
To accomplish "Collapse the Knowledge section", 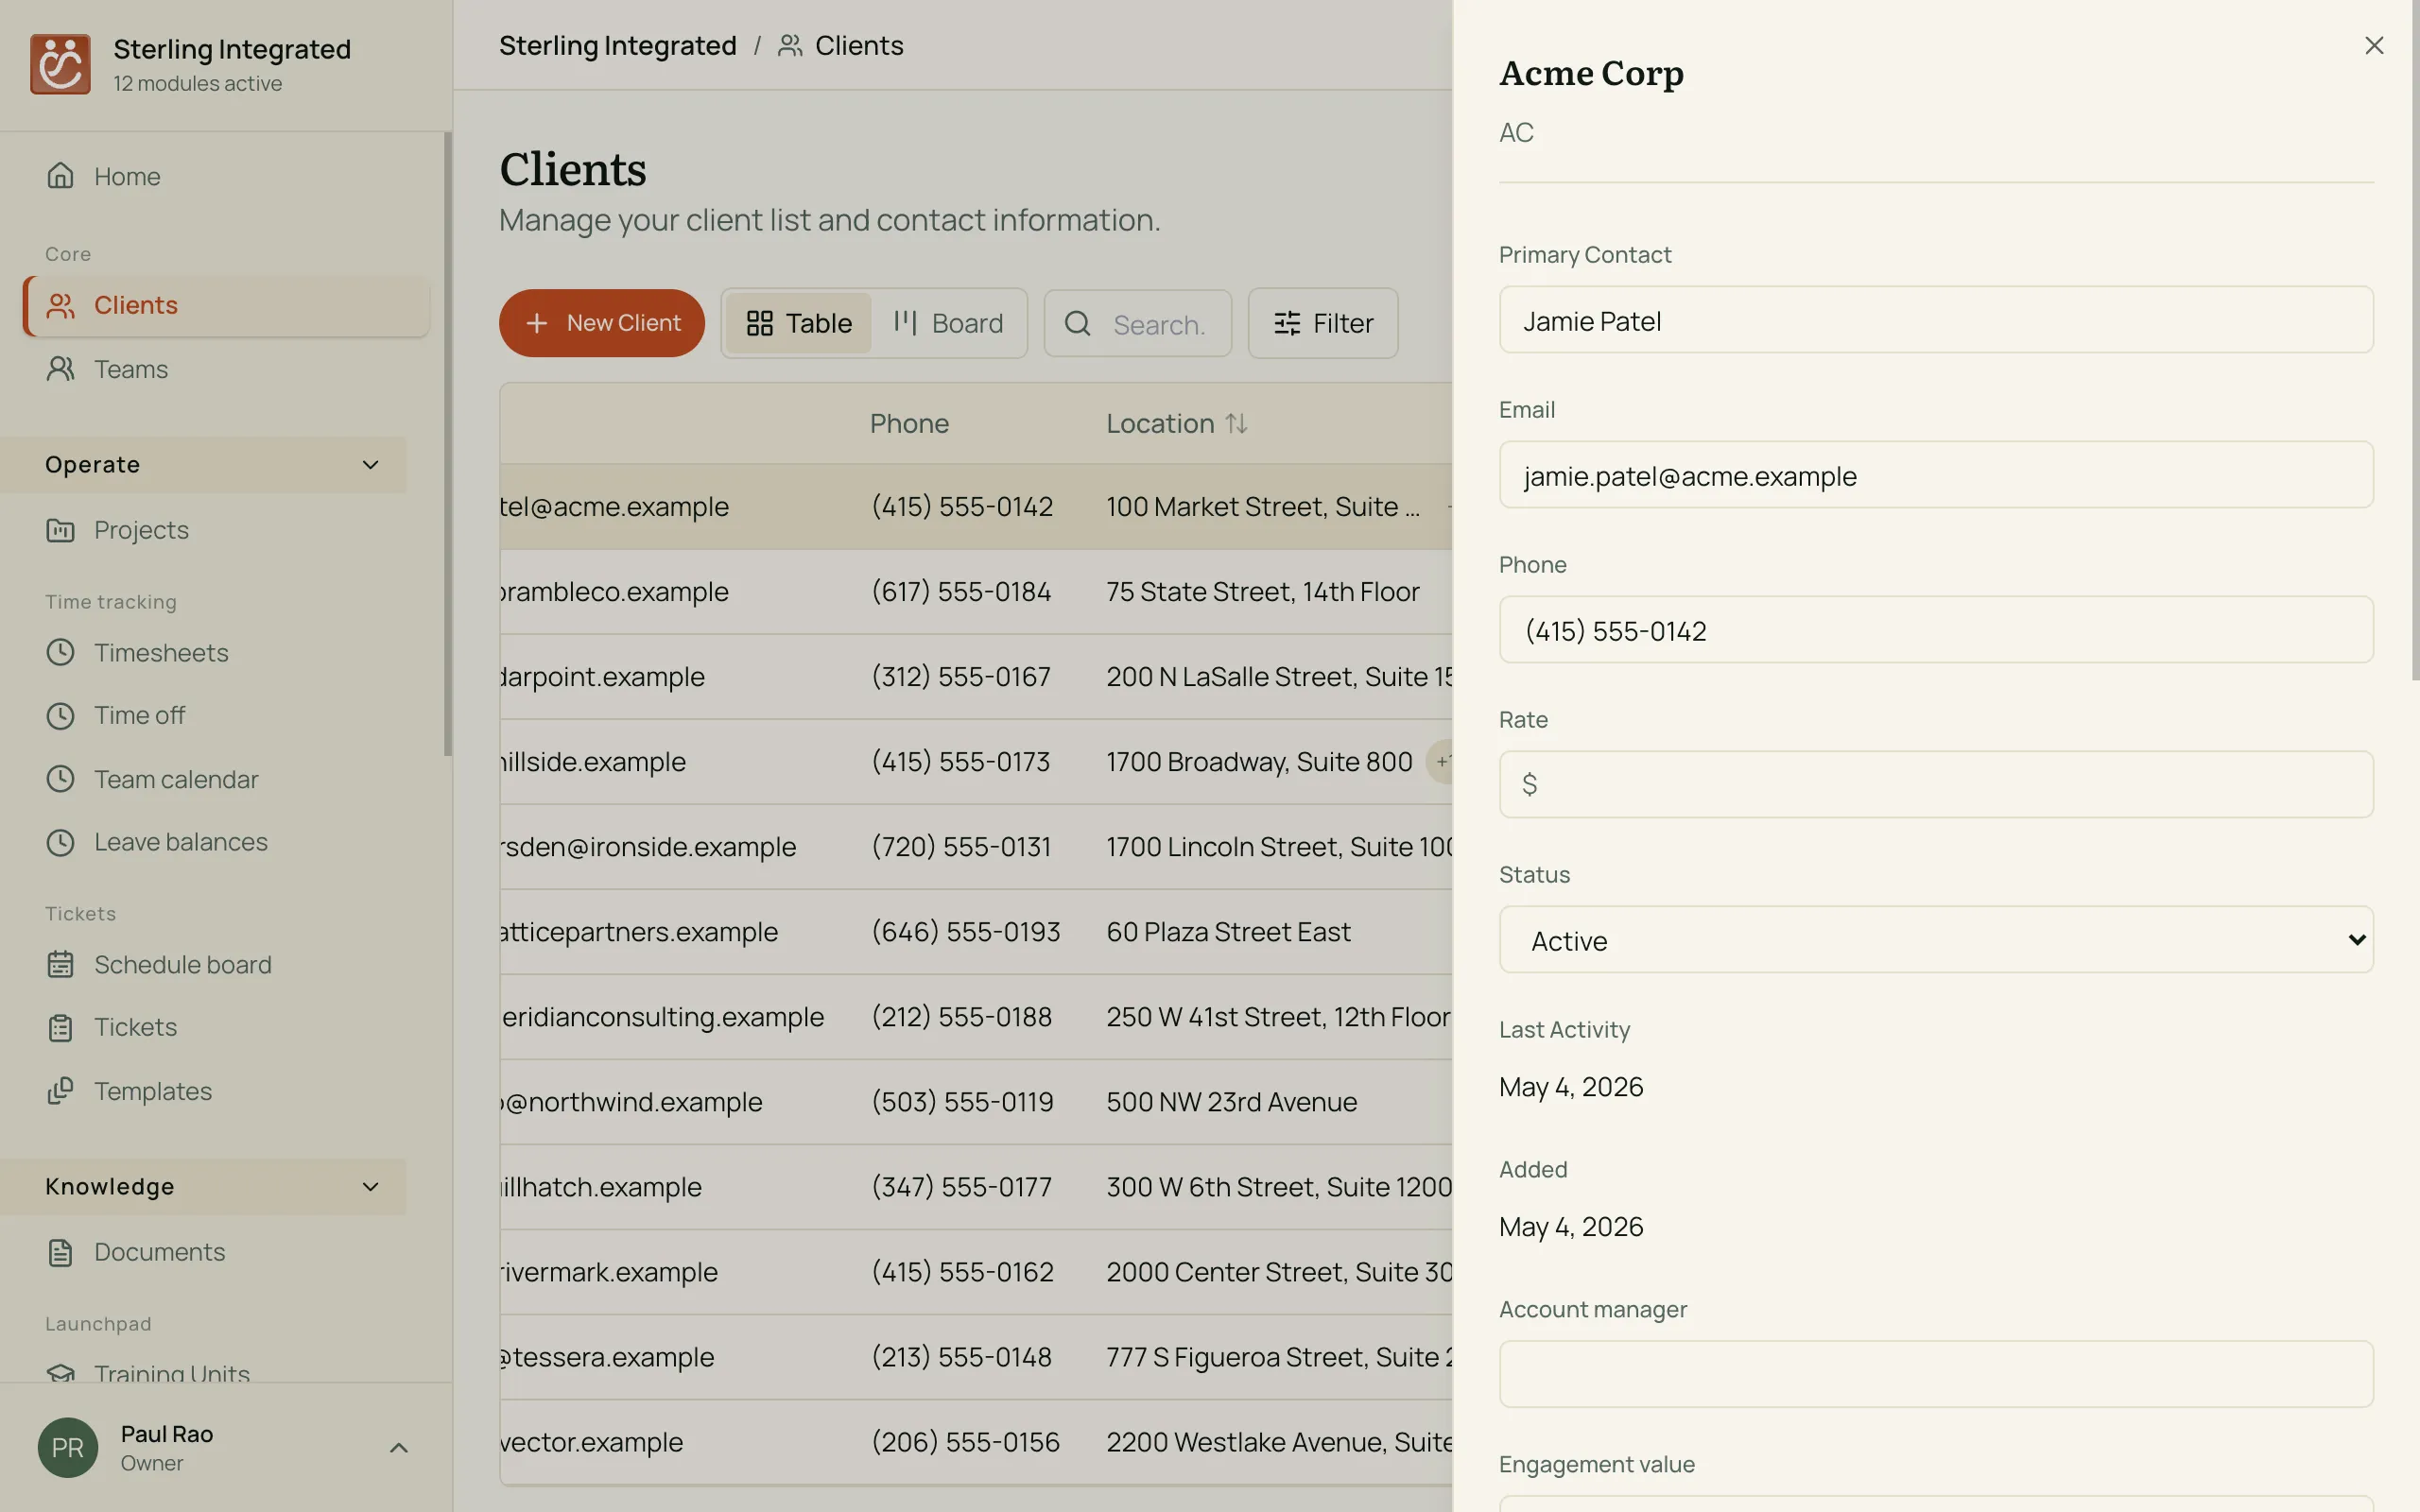I will click(x=370, y=1187).
